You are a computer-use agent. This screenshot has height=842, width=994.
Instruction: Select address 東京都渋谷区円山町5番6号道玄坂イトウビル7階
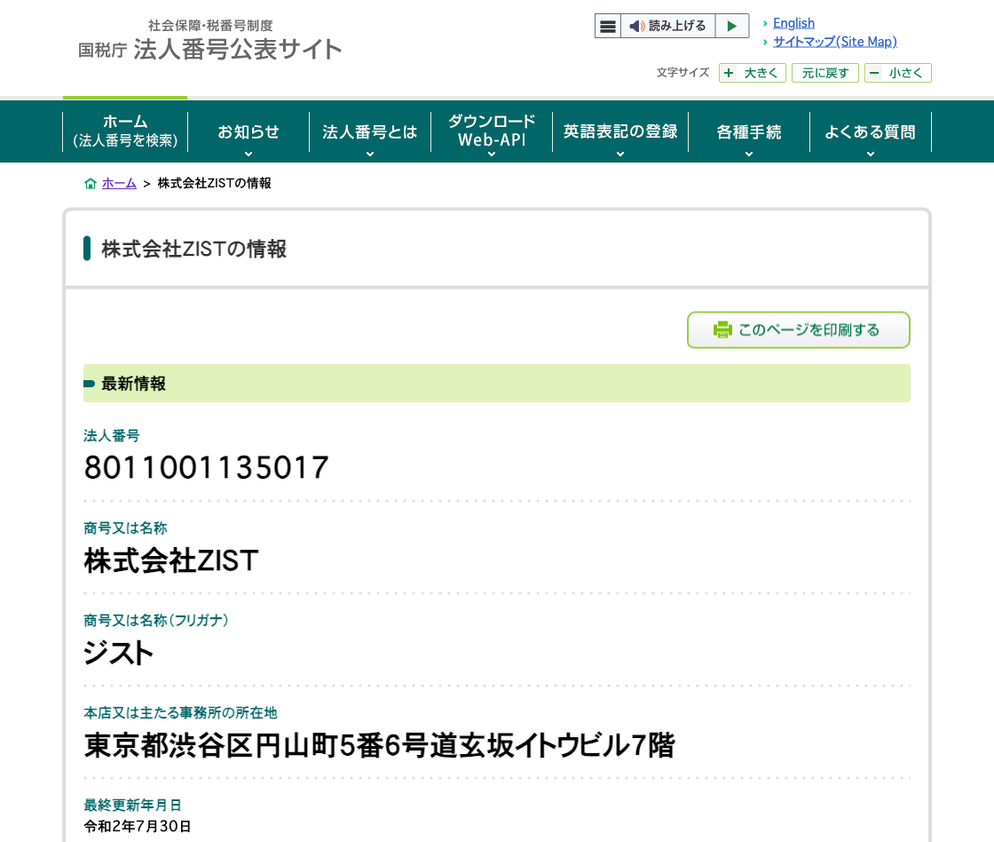pyautogui.click(x=379, y=745)
